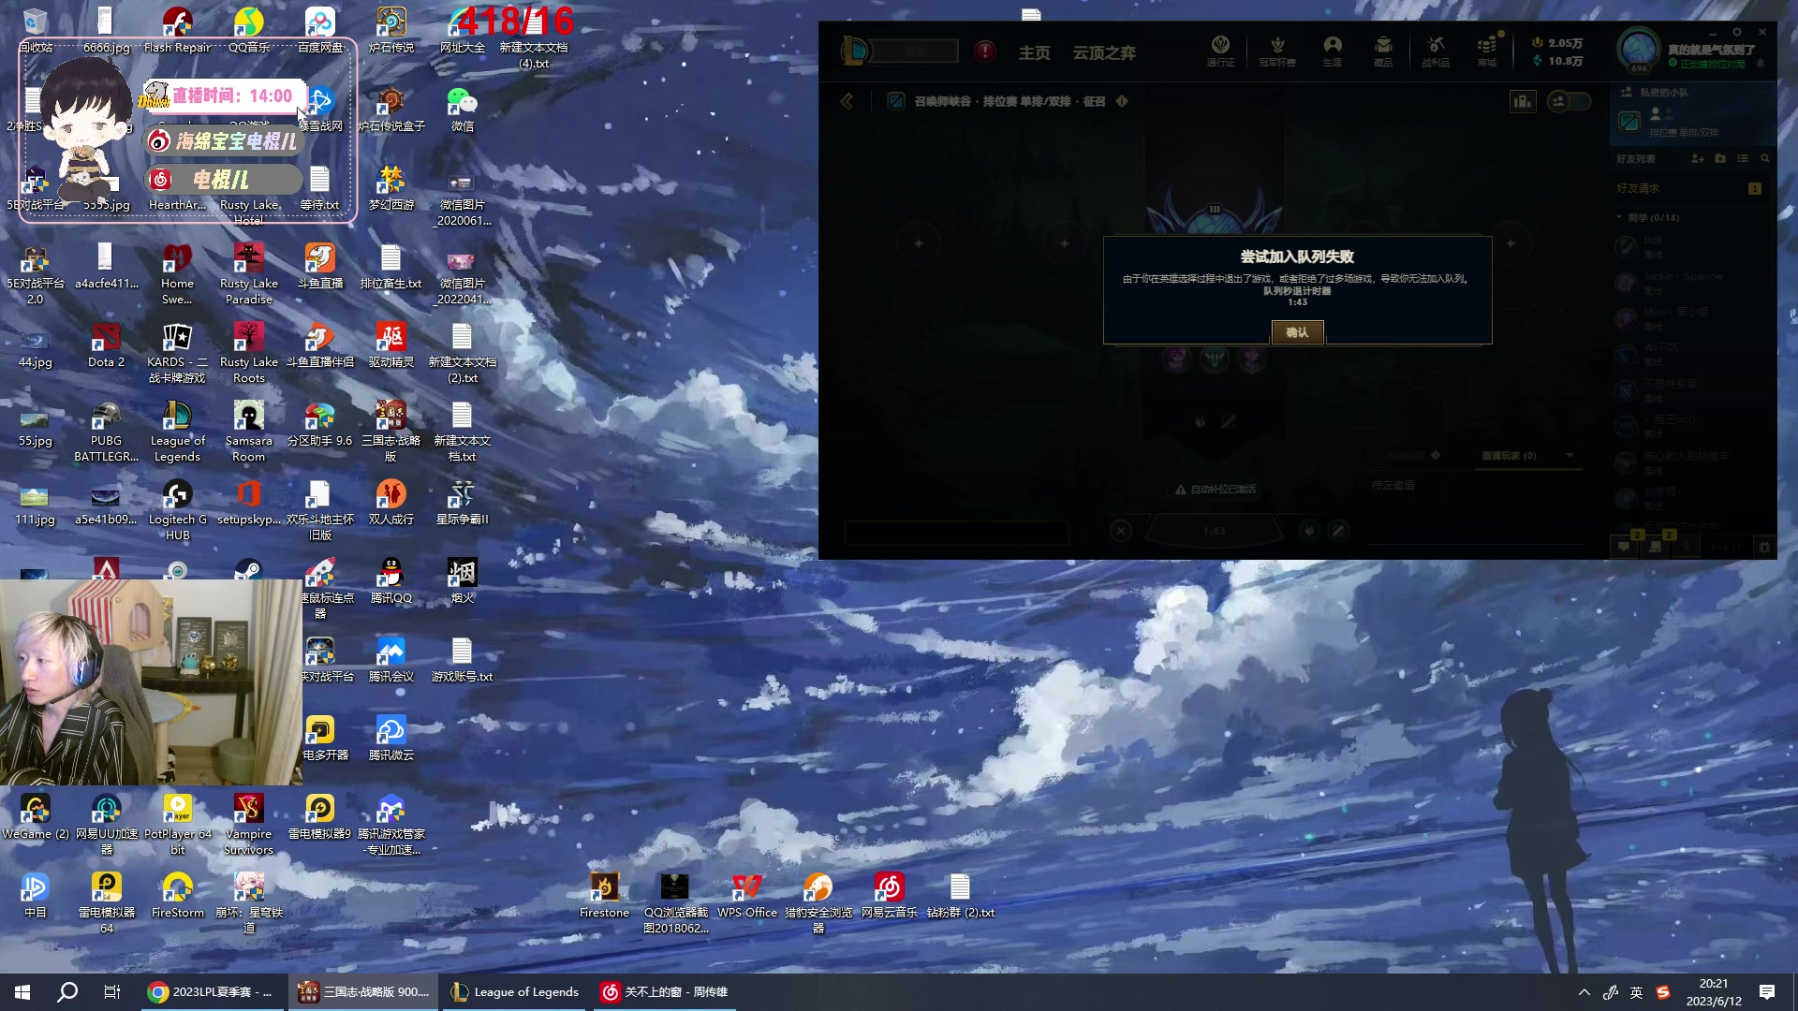Select the 微信 desktop icon
Viewport: 1798px width, 1011px height.
(462, 109)
